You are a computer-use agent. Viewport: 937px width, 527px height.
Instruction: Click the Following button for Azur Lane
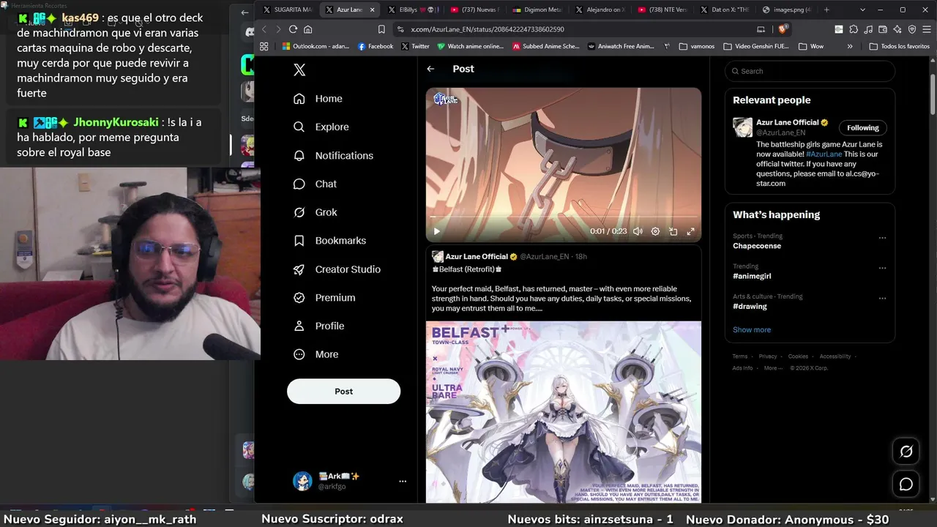(x=862, y=128)
